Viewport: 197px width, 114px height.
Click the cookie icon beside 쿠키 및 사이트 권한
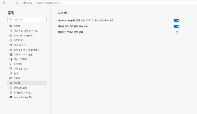point(11,55)
